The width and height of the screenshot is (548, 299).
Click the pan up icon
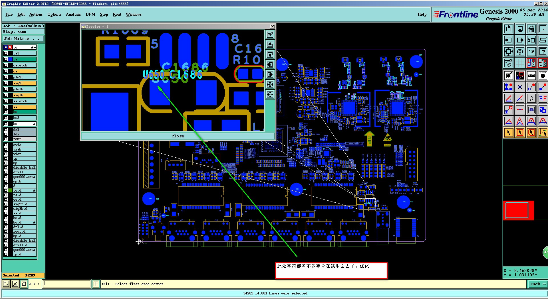click(509, 29)
